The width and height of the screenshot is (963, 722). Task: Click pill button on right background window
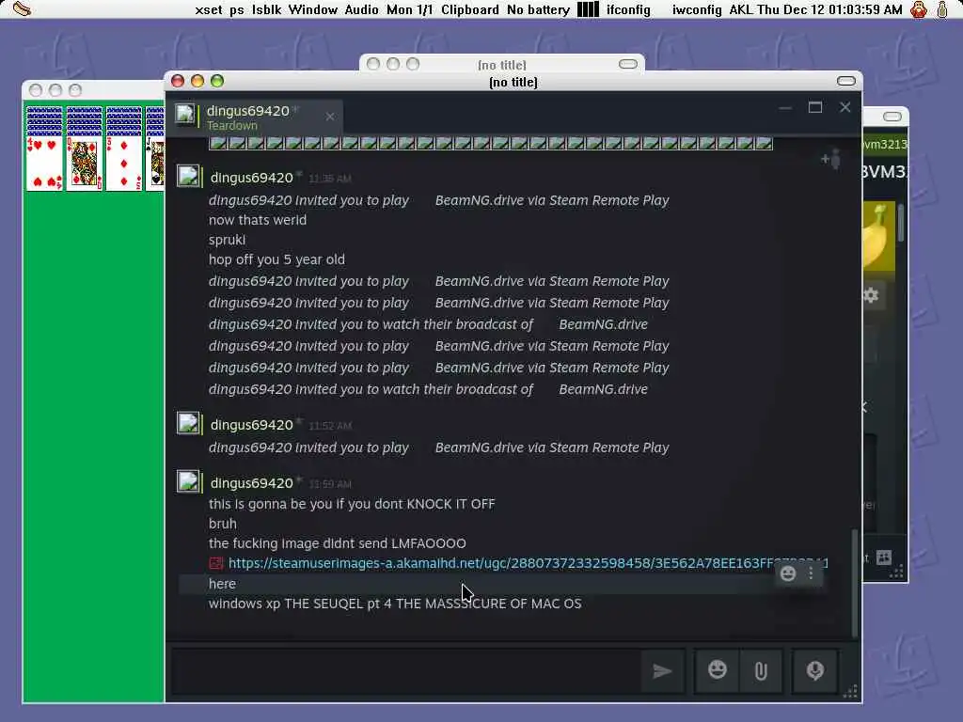[892, 117]
